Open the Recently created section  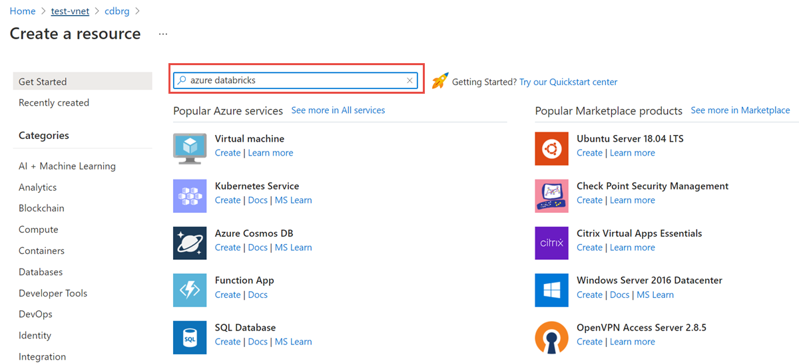click(x=54, y=102)
